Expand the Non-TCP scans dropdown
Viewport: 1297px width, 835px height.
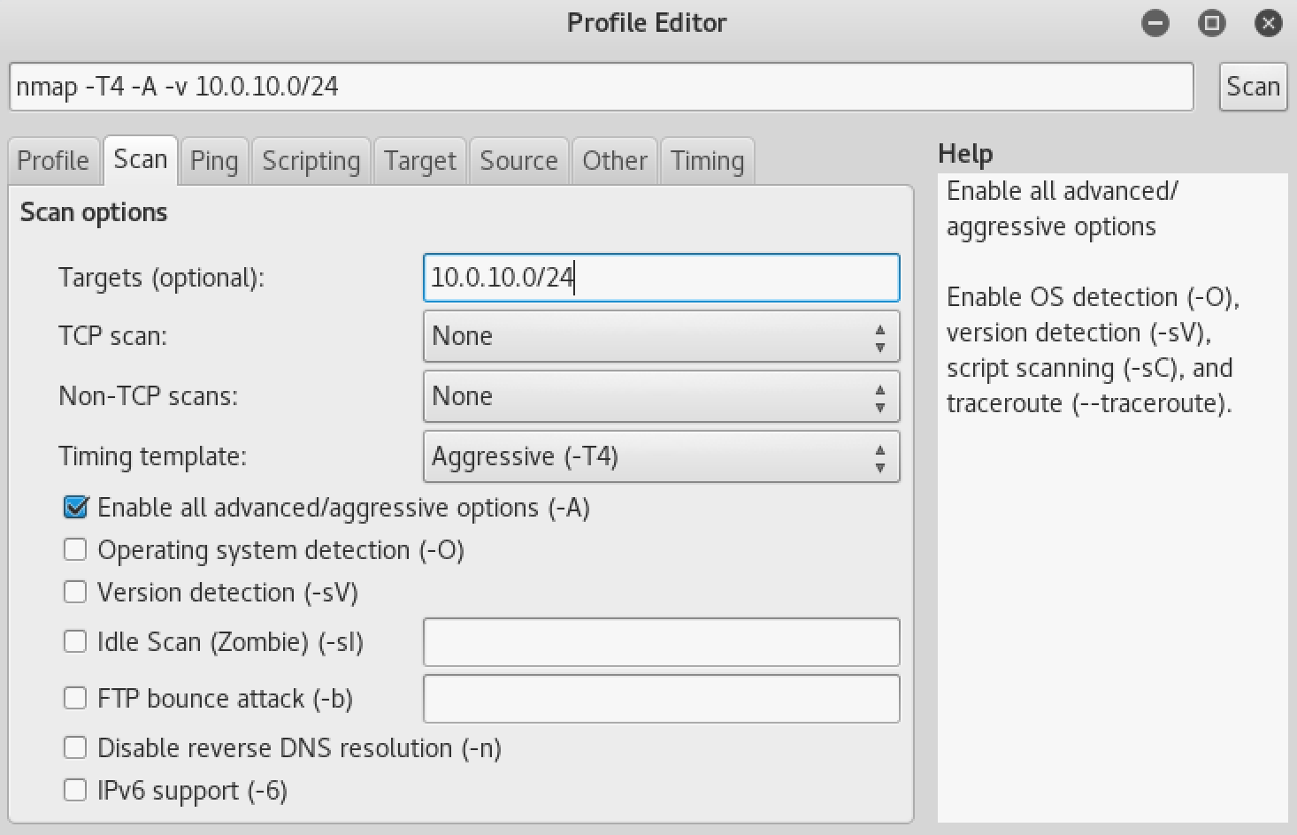click(661, 396)
